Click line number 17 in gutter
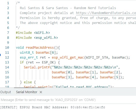This screenshot has width=136, height=111. point(7,82)
